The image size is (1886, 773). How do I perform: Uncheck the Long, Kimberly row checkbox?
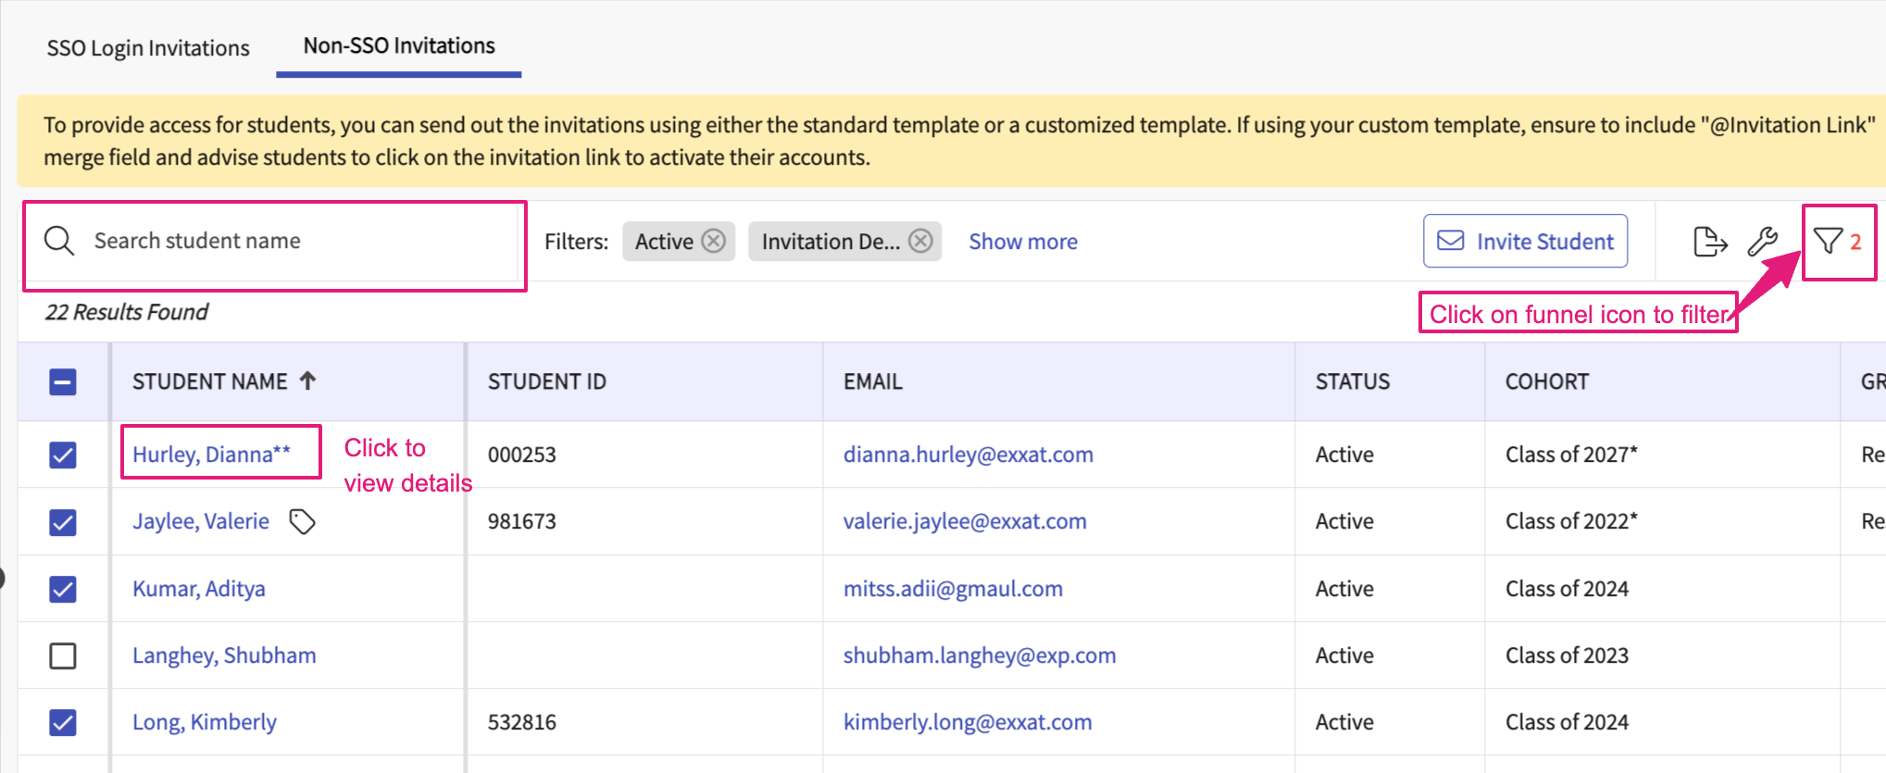tap(63, 722)
